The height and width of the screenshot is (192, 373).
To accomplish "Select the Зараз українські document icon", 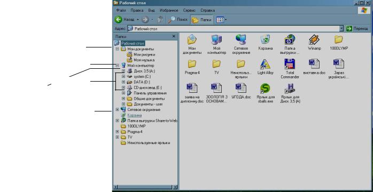I will tap(338, 64).
